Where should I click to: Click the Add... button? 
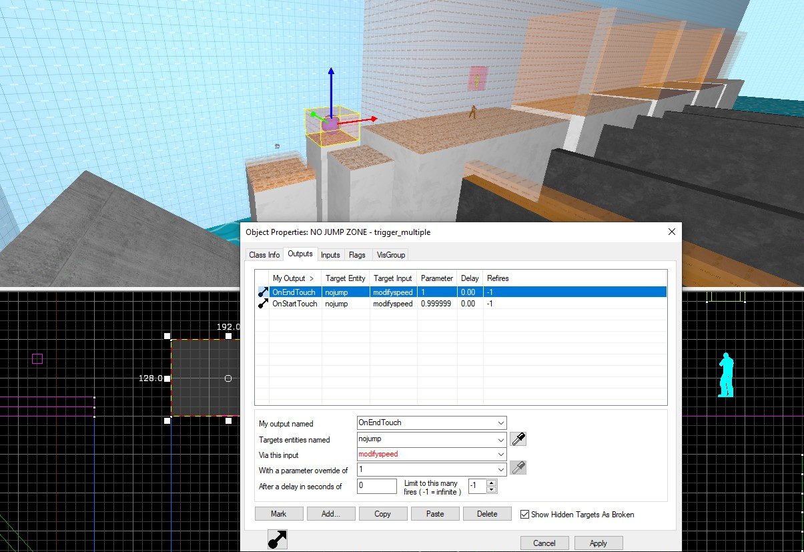[330, 514]
